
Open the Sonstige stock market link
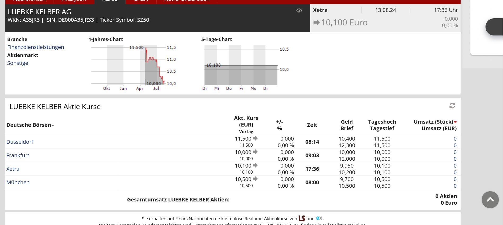(x=17, y=63)
